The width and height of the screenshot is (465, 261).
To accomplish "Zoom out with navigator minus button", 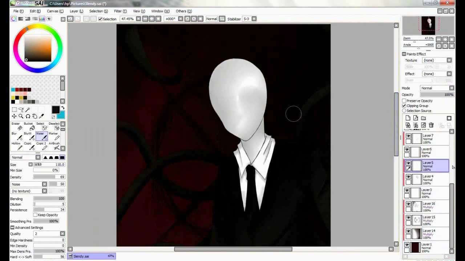I will coord(438,39).
